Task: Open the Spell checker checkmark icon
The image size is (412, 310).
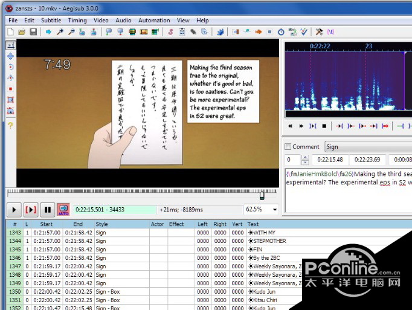Action: 304,32
